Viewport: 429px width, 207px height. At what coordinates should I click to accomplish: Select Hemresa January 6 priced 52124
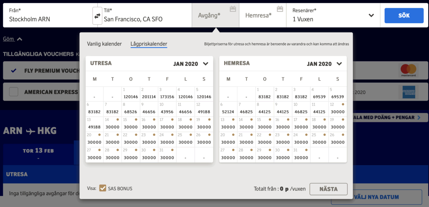click(228, 109)
